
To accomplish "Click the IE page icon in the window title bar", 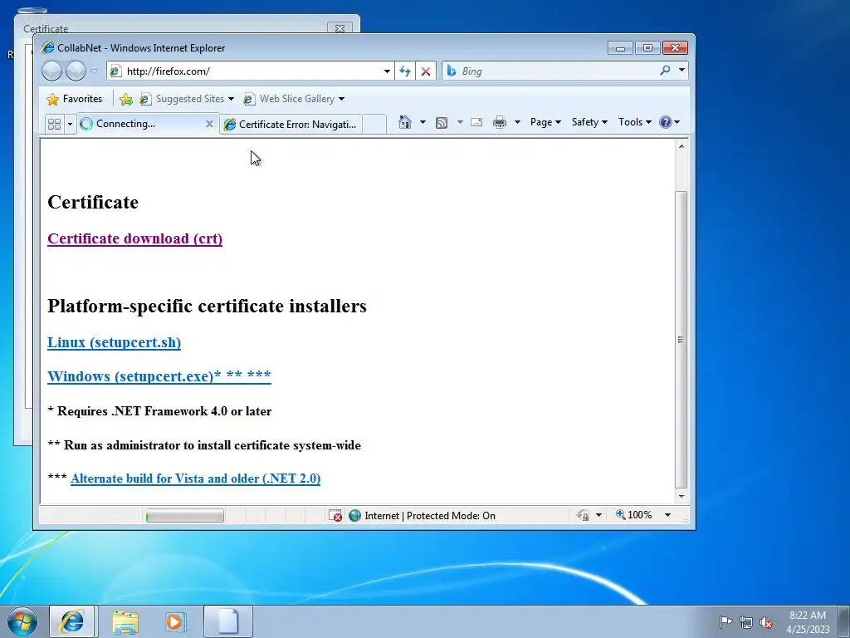I will tap(47, 47).
